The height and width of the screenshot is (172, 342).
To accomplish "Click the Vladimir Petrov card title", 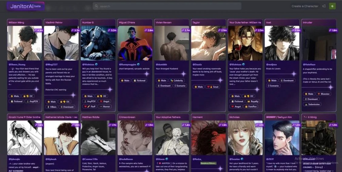I will click(x=54, y=22).
